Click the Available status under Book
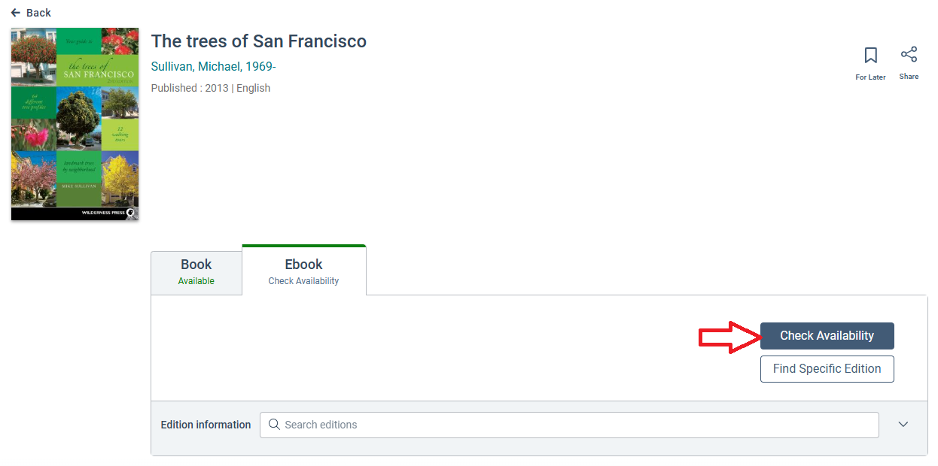Screen dimensions: 938x466 coord(196,281)
